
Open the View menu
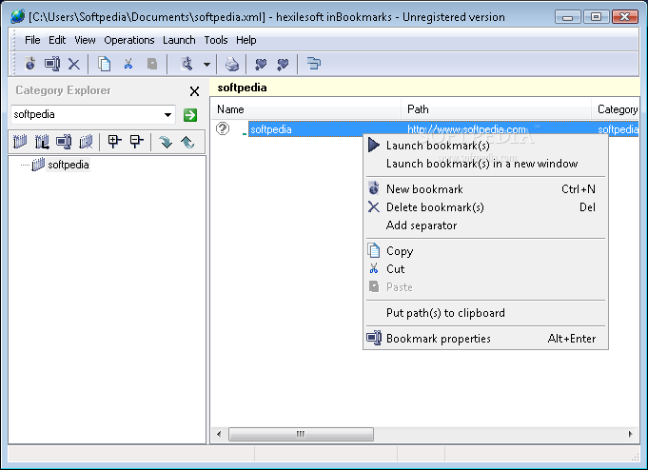pos(85,40)
